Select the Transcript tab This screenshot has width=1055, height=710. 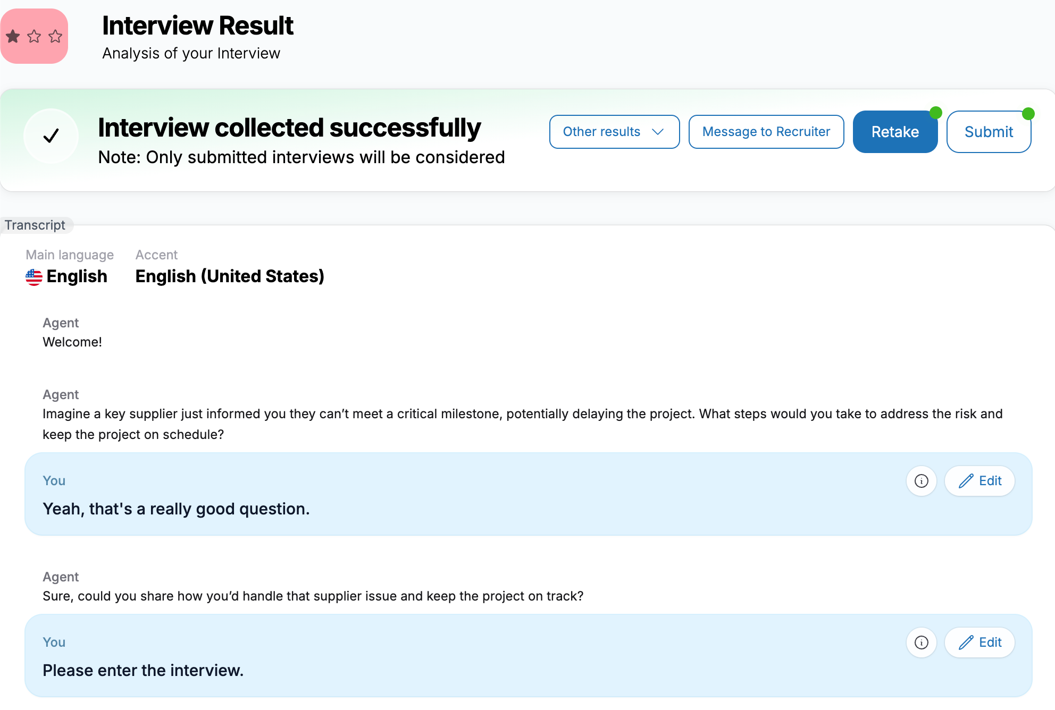tap(35, 225)
